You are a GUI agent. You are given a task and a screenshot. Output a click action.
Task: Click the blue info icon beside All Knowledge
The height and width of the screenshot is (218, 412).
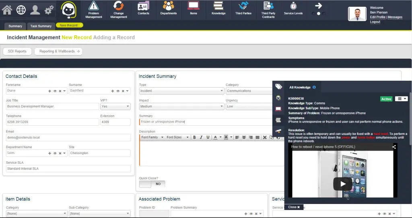pos(314,88)
